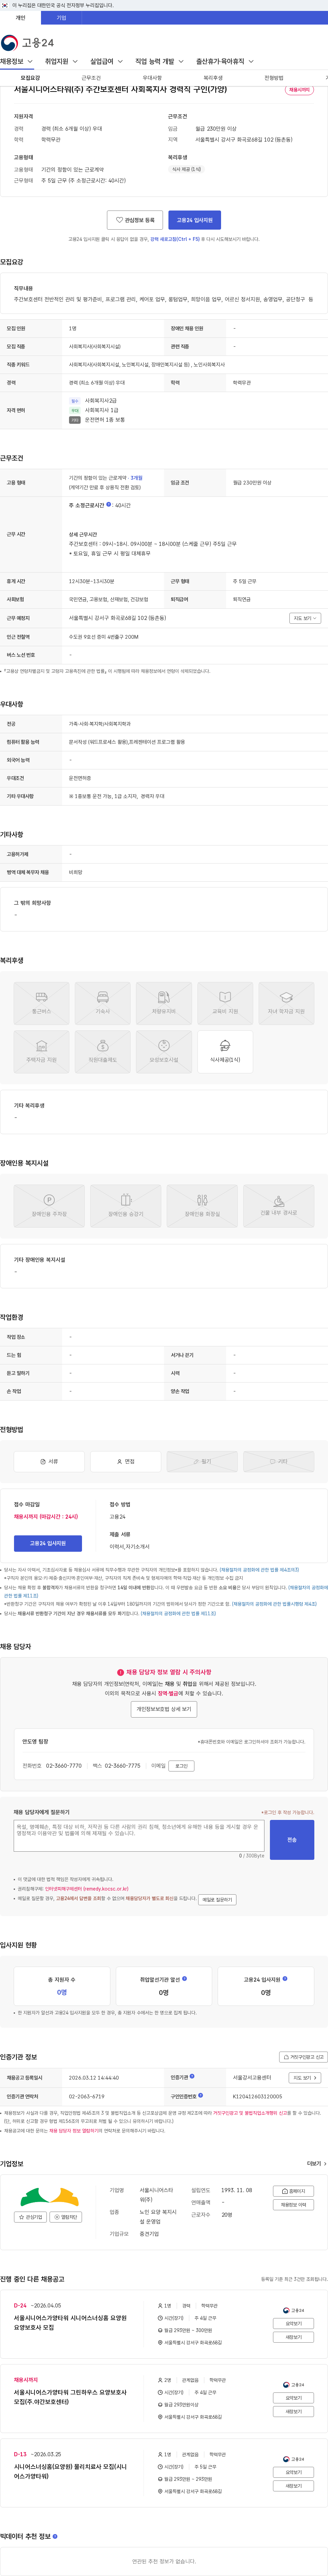Jump to the 전형방법 section tab
Screen dimensions: 328x2576
click(274, 78)
